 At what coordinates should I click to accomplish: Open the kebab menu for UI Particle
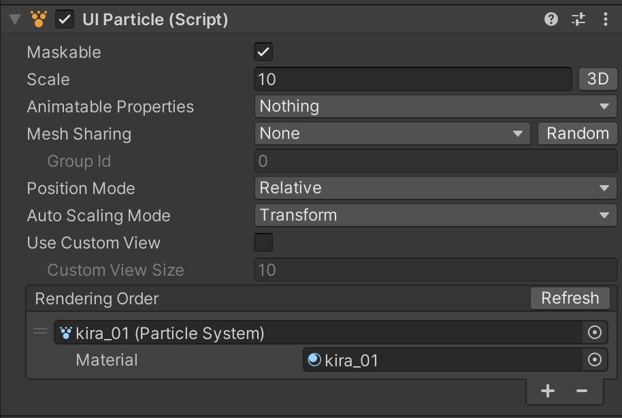[606, 19]
